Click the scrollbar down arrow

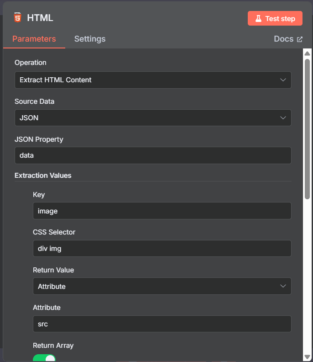pyautogui.click(x=307, y=357)
